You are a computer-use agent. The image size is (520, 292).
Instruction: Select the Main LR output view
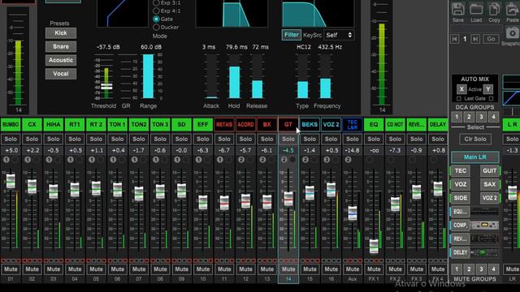pos(474,157)
